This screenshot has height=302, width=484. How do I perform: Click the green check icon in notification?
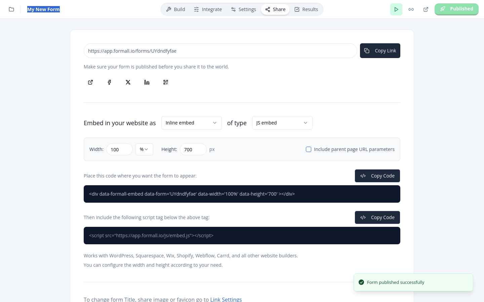click(x=361, y=282)
